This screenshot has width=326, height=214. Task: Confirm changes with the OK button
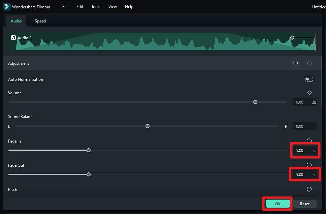click(x=278, y=204)
